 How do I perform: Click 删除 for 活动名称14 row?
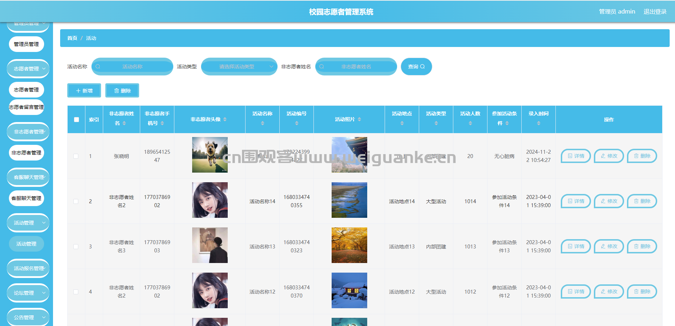642,201
